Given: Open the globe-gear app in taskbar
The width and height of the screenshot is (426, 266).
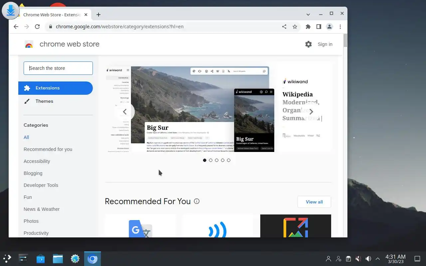Looking at the screenshot, I should pyautogui.click(x=75, y=258).
